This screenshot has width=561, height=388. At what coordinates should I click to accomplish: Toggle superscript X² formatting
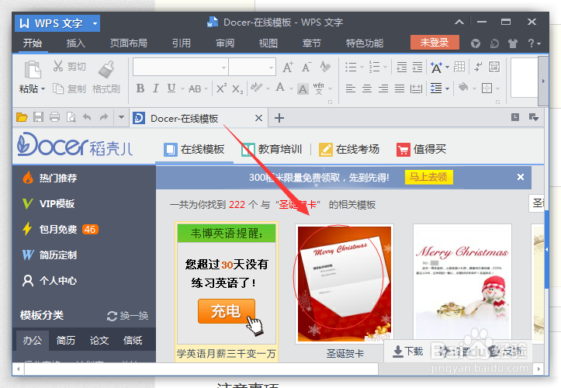click(x=221, y=88)
